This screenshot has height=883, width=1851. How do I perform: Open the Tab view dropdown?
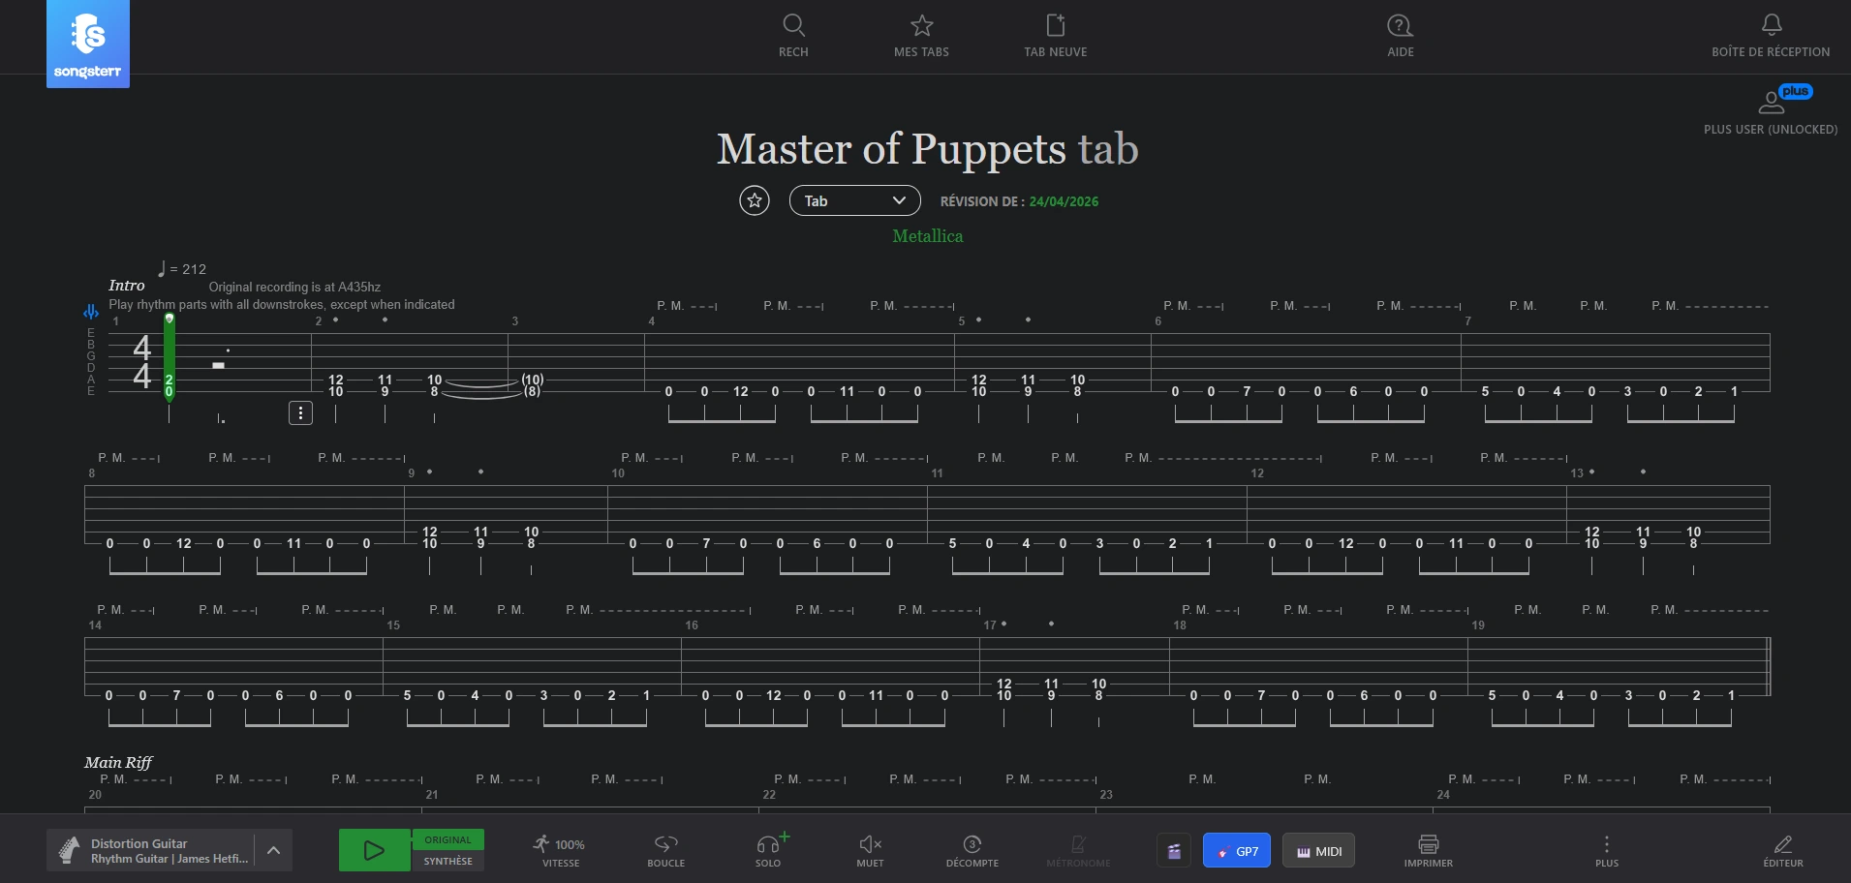(854, 200)
